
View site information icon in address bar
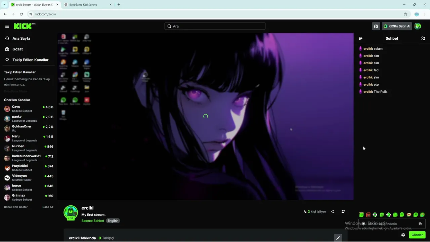31,14
